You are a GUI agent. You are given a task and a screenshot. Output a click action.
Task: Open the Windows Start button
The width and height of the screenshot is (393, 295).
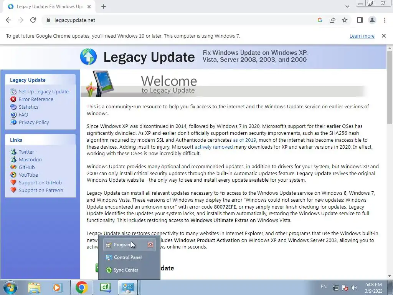coord(10,287)
